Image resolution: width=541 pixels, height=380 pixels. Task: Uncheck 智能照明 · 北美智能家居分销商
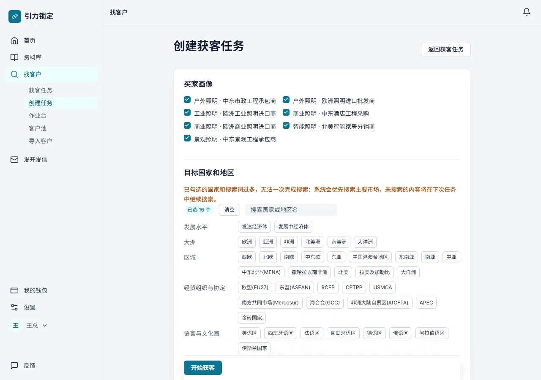pyautogui.click(x=286, y=125)
